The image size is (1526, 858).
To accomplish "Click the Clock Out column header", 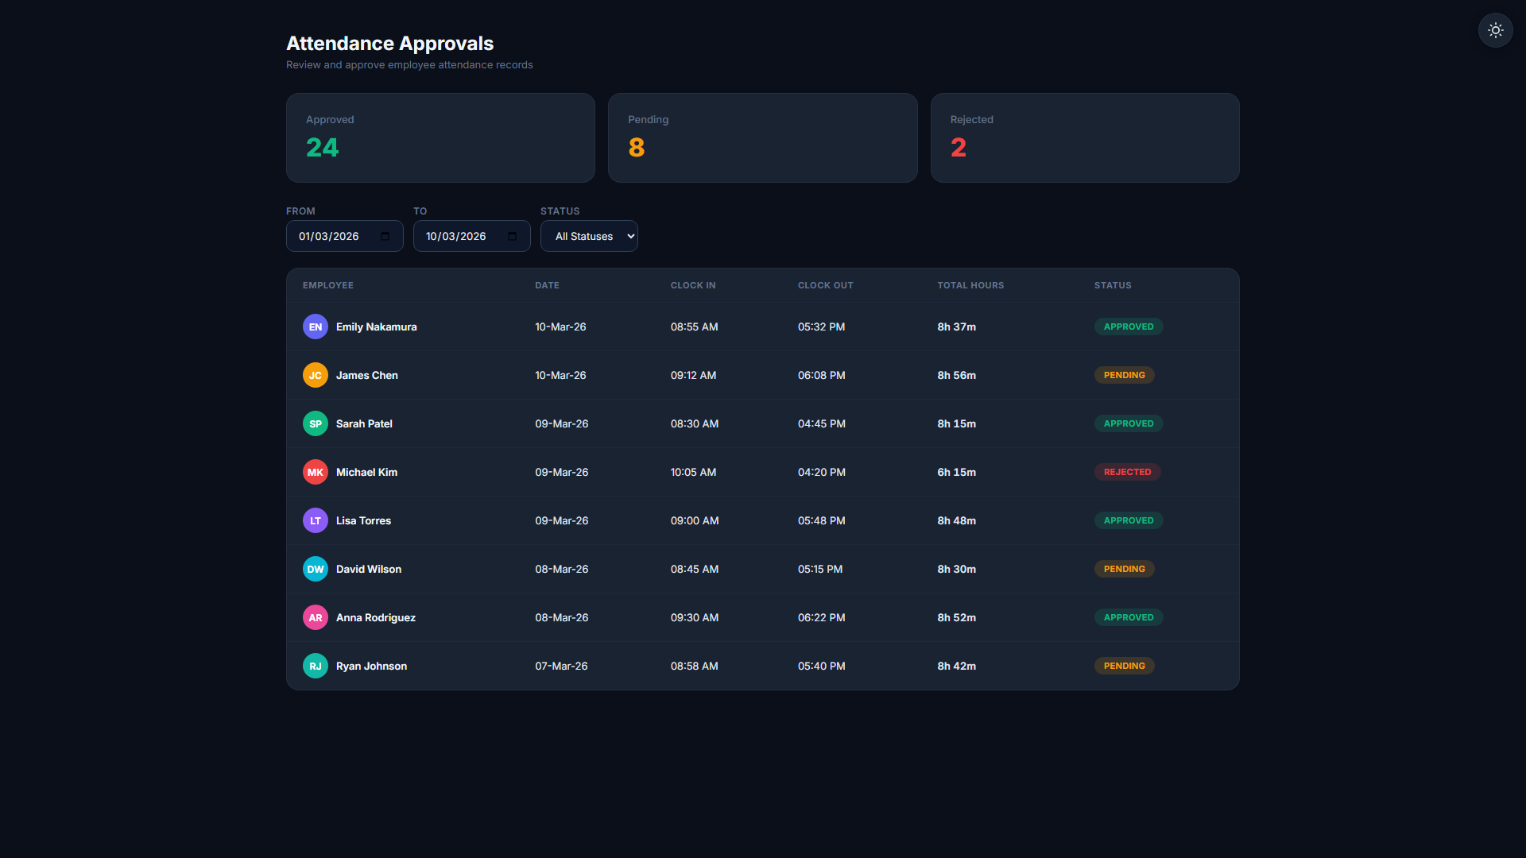I will click(826, 285).
